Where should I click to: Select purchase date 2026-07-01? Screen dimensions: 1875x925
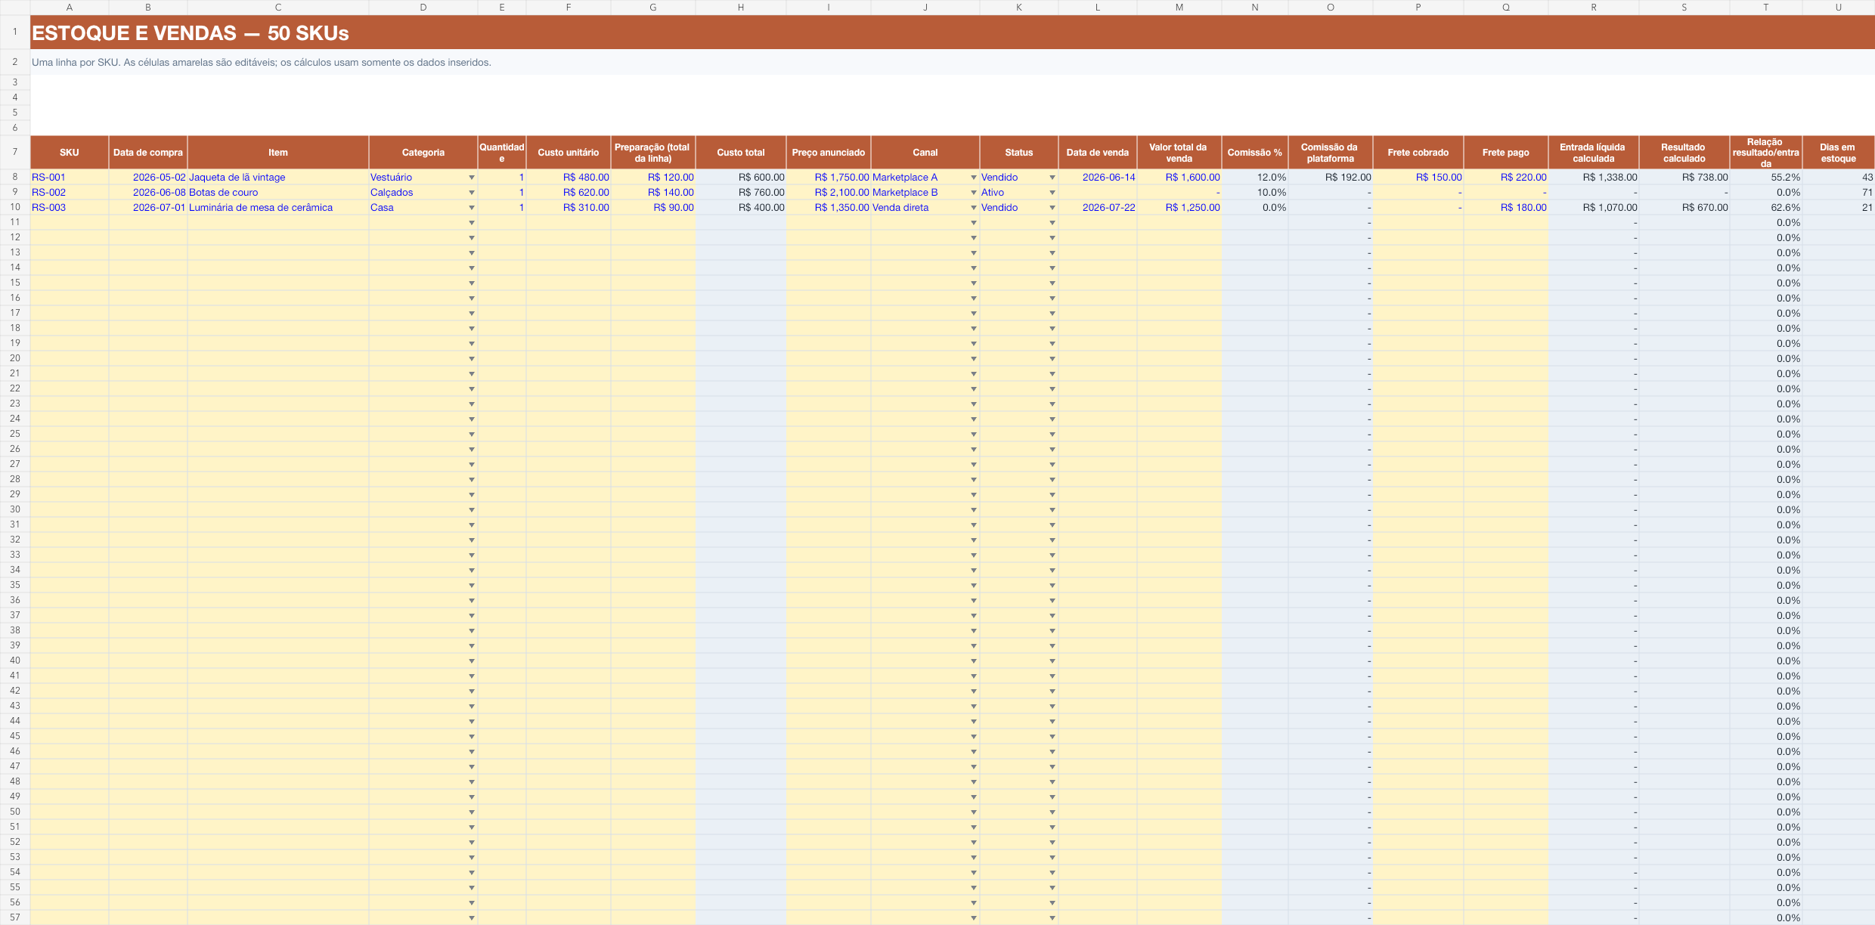click(x=148, y=207)
